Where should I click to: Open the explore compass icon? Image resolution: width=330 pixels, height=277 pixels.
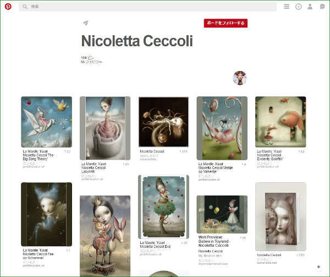pyautogui.click(x=299, y=7)
